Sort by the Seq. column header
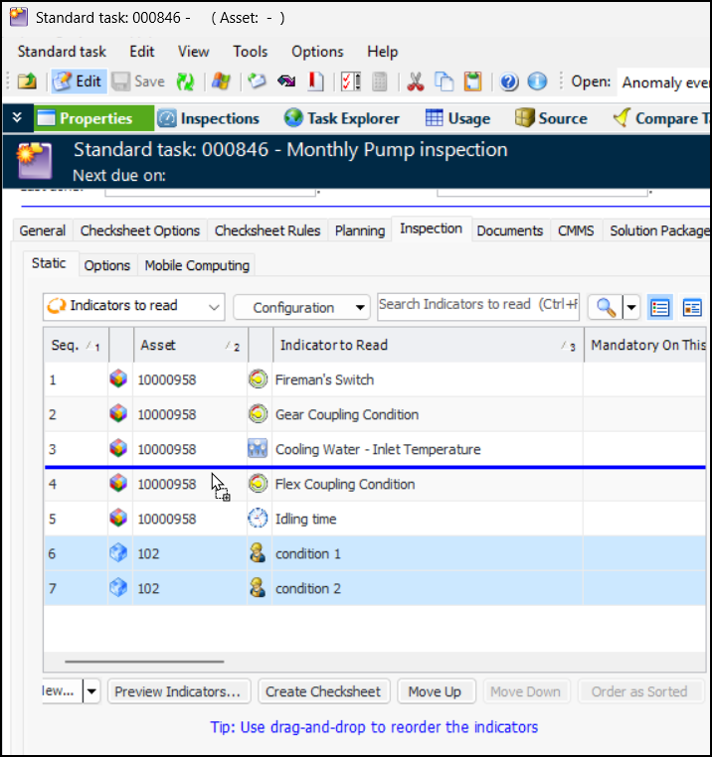Screen dimensions: 712x757 coord(76,345)
